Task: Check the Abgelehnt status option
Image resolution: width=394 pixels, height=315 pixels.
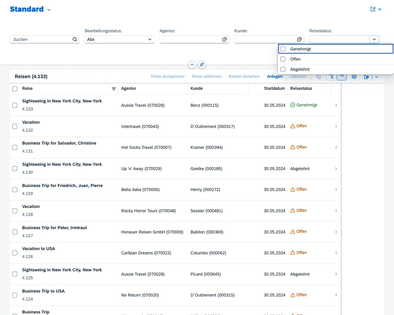Action: coord(283,69)
